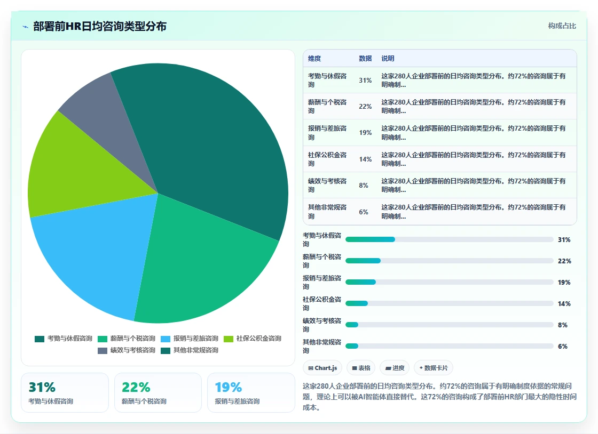Click the 报销与差旅咨询 progress bar
The width and height of the screenshot is (598, 434).
[x=449, y=282]
